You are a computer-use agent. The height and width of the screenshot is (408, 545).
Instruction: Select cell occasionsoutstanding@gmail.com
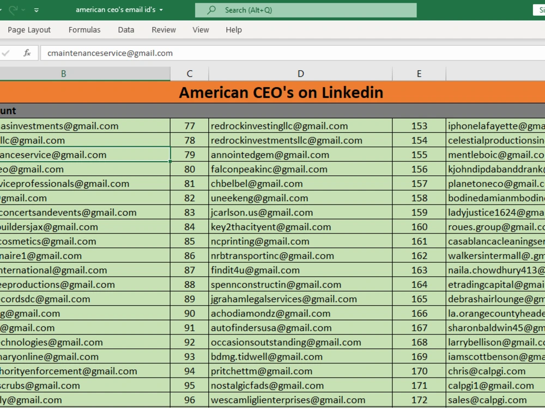pyautogui.click(x=301, y=342)
